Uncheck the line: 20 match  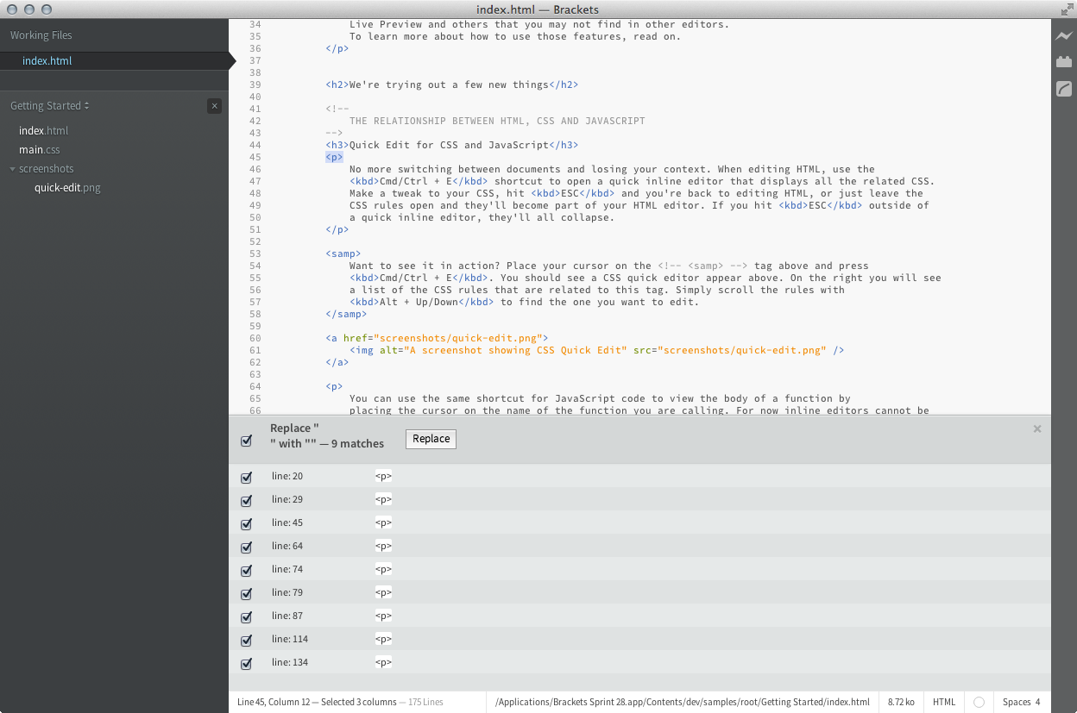pos(246,477)
